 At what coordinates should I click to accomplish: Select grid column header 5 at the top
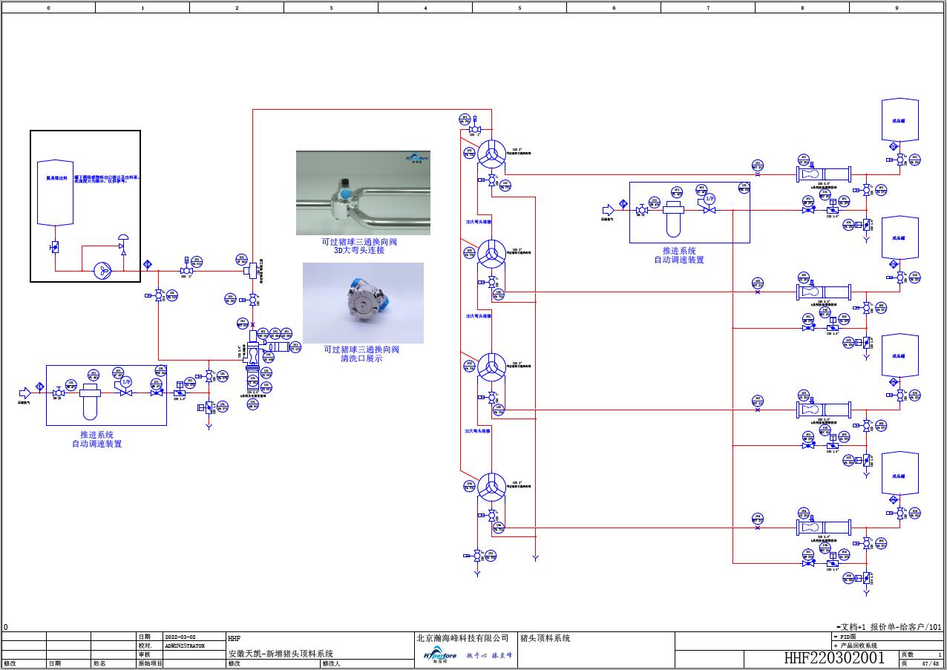pos(520,7)
